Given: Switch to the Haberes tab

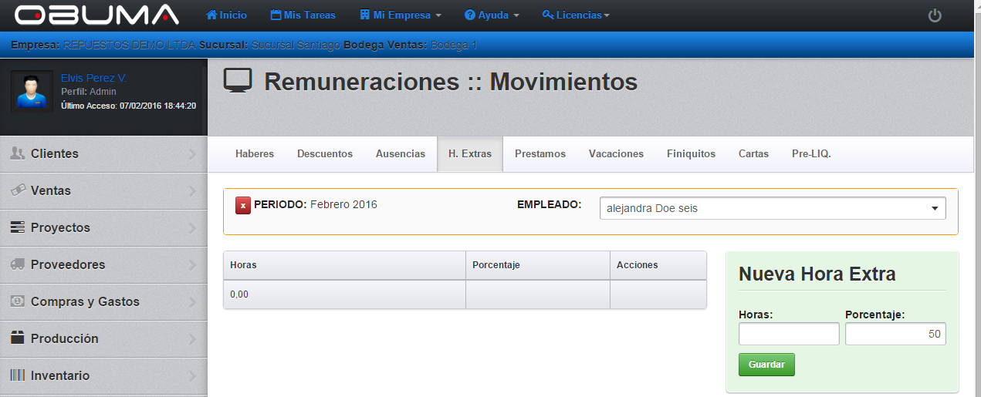Looking at the screenshot, I should (255, 154).
